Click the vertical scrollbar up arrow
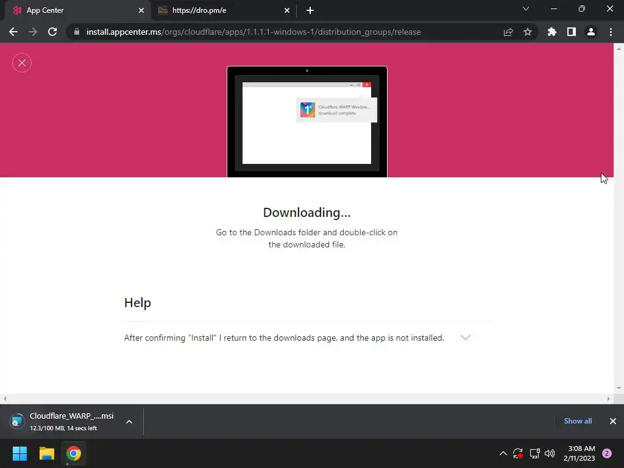This screenshot has width=624, height=468. pyautogui.click(x=619, y=48)
